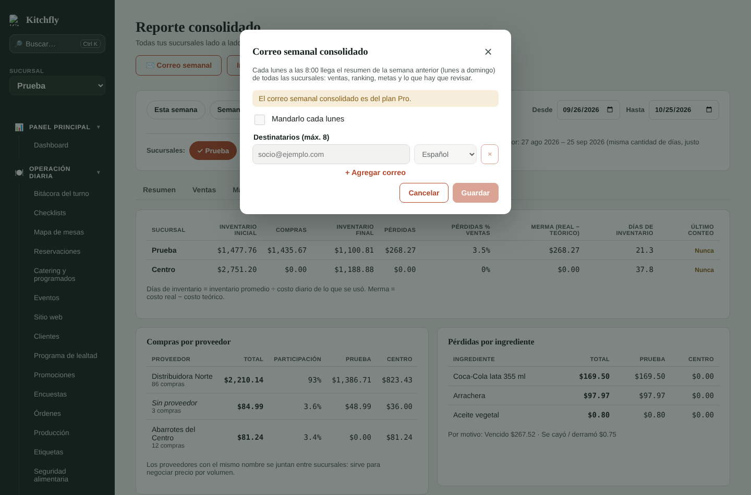Open the Hasta calendar picker icon
The image size is (751, 495).
[x=709, y=109]
